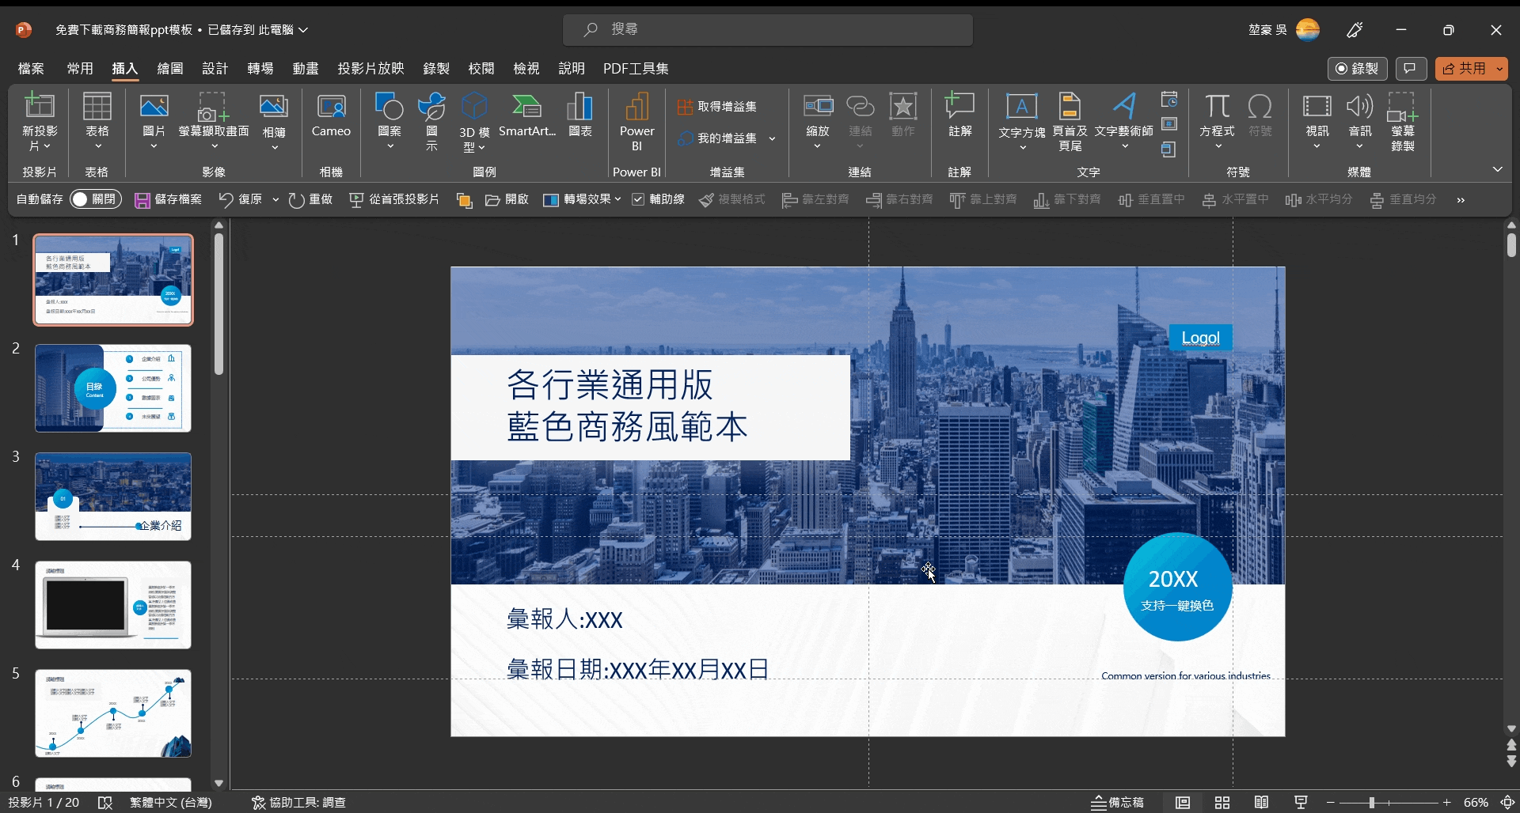1520x813 pixels.
Task: Click the Power BI icon
Action: (x=636, y=106)
